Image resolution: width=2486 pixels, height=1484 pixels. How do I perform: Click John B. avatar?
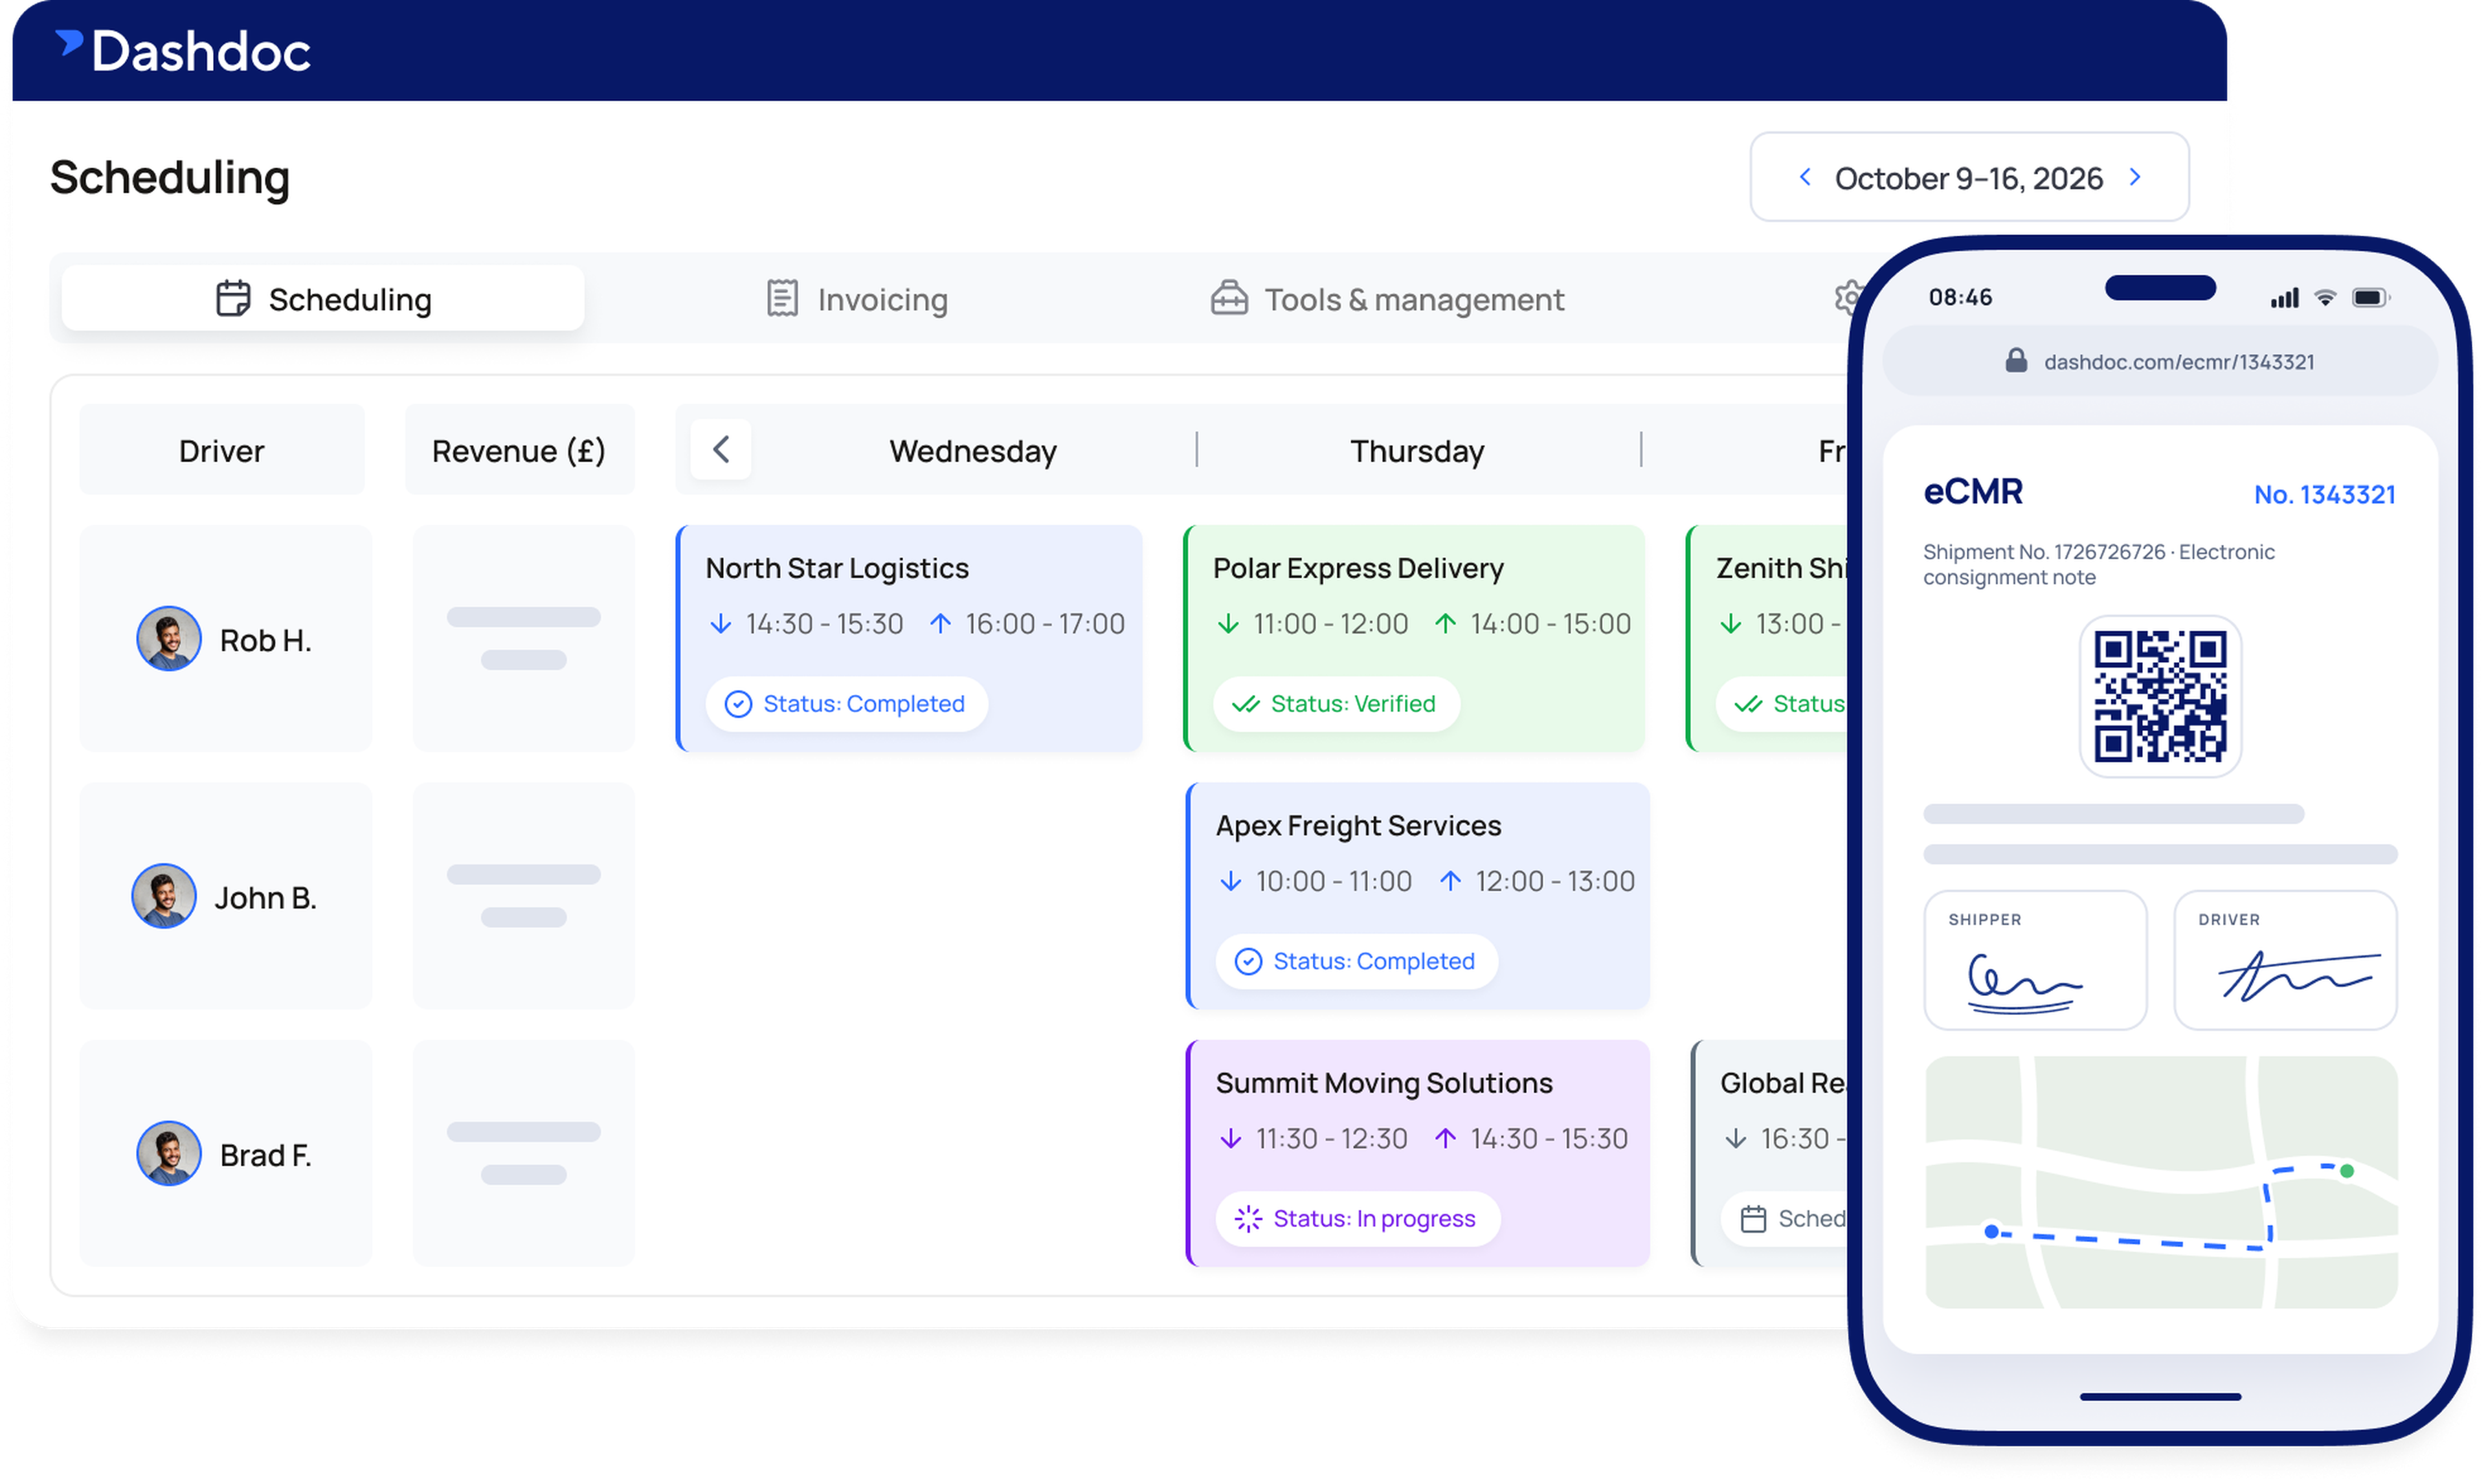[164, 897]
